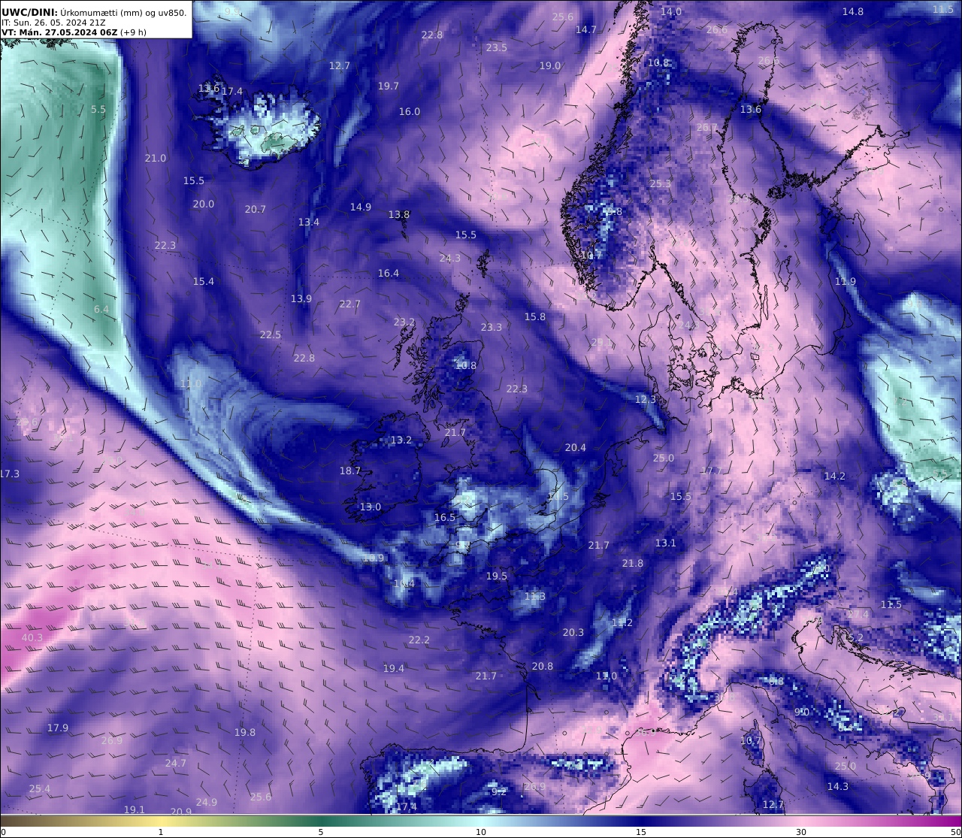
Task: Click the 22.7 value on the map
Action: pos(349,304)
